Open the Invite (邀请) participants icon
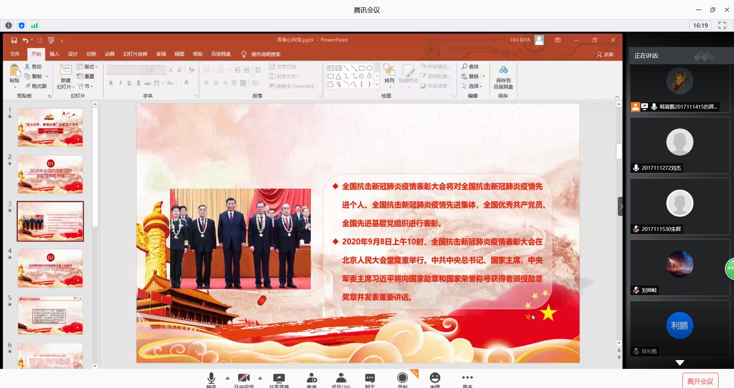734x388 pixels. (312, 379)
